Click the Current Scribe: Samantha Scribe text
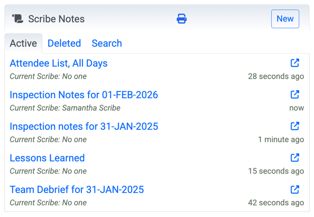Screen dimensions: 314x217 (x=65, y=108)
